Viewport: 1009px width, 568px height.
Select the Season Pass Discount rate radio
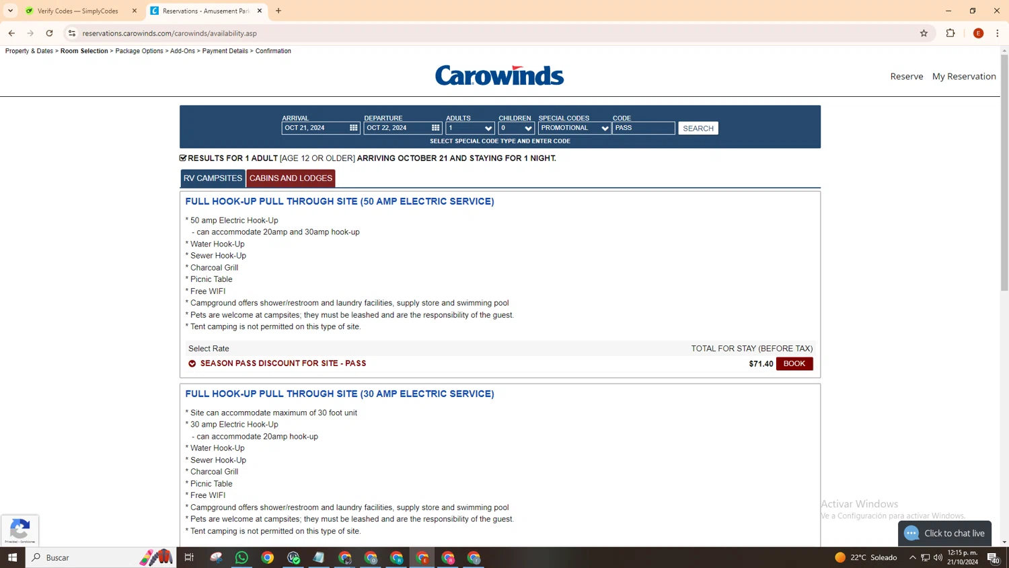pos(192,363)
